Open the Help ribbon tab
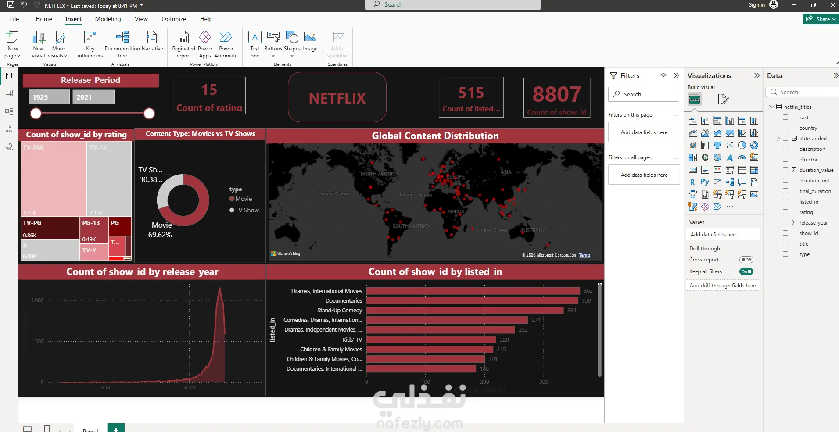The height and width of the screenshot is (432, 839). tap(206, 19)
